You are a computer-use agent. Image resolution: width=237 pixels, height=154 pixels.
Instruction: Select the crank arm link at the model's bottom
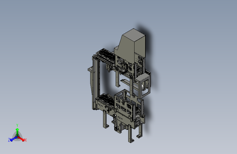click(x=115, y=122)
